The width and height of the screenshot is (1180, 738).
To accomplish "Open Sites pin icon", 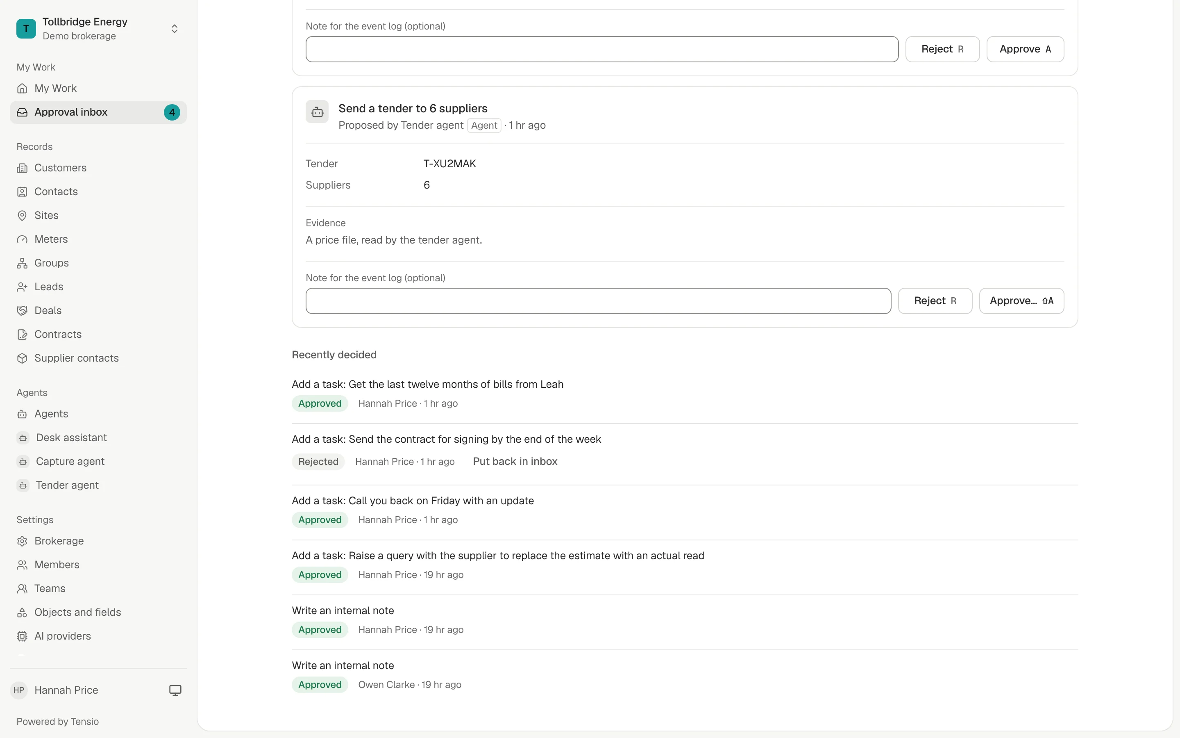I will coord(22,216).
